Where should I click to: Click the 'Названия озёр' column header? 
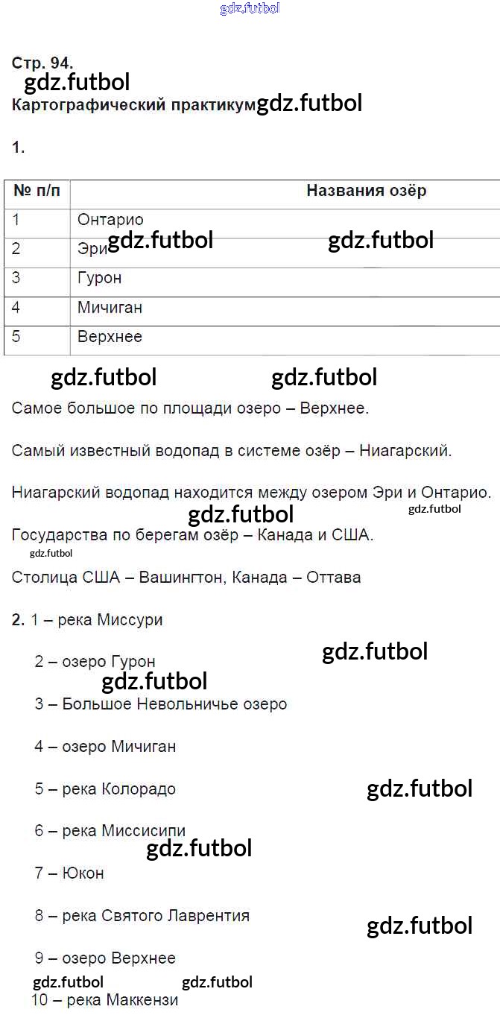pos(366,191)
